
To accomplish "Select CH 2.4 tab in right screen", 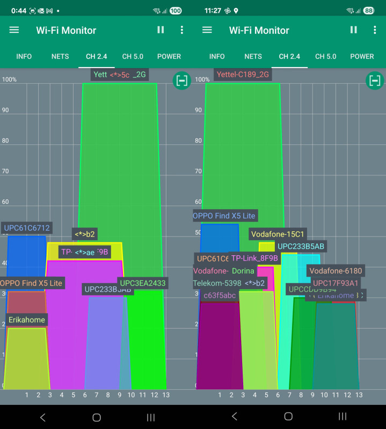I will (289, 56).
